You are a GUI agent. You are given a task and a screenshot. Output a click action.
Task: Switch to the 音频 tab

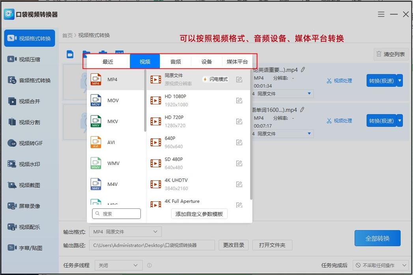[x=176, y=61]
